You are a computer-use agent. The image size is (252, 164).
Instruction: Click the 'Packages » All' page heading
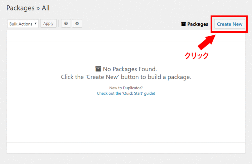point(28,8)
